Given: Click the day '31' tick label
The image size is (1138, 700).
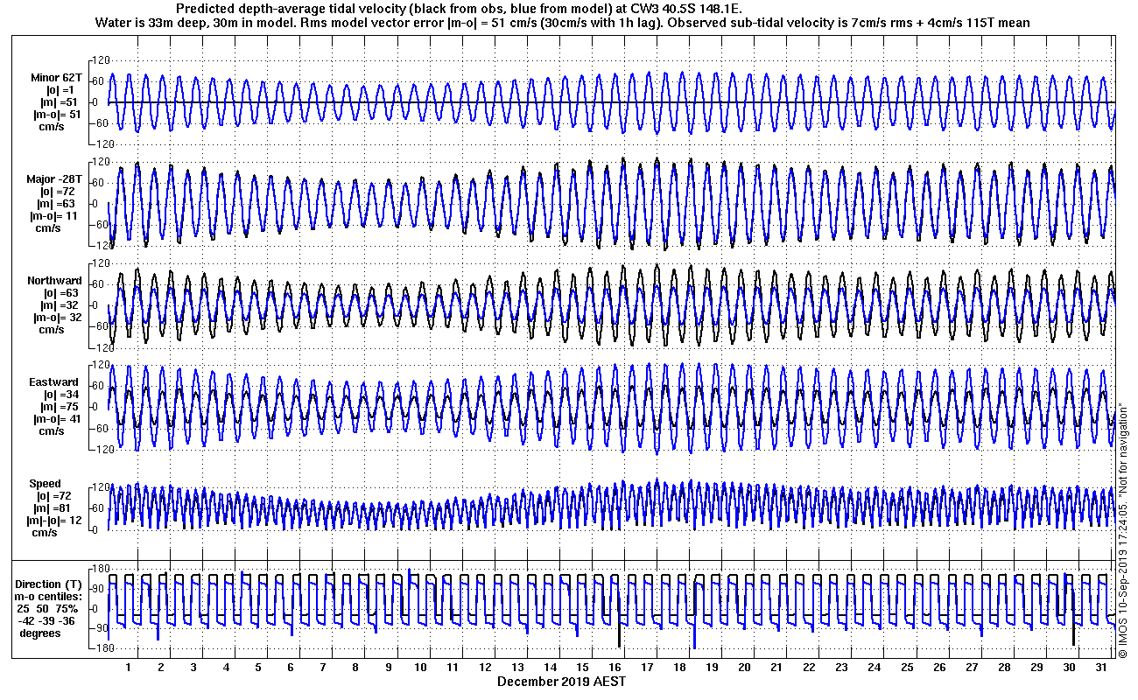Looking at the screenshot, I should pyautogui.click(x=1101, y=668).
